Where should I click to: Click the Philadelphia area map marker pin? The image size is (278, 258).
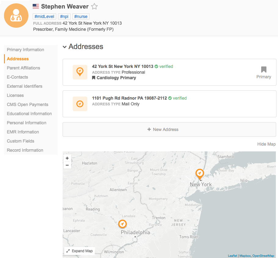(123, 224)
